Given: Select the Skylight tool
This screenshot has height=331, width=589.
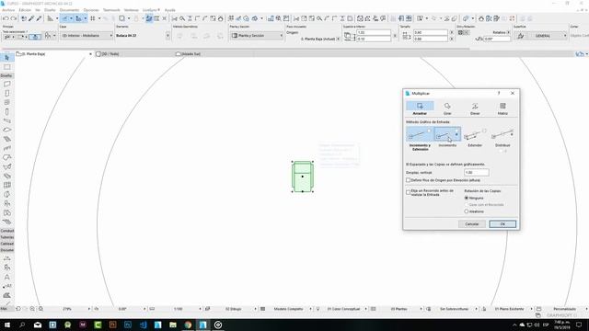Looking at the screenshot, I should (6, 176).
